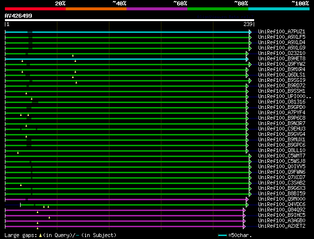Click the cyan ~100% identity legend segment
The height and width of the screenshot is (239, 314).
coord(278,9)
